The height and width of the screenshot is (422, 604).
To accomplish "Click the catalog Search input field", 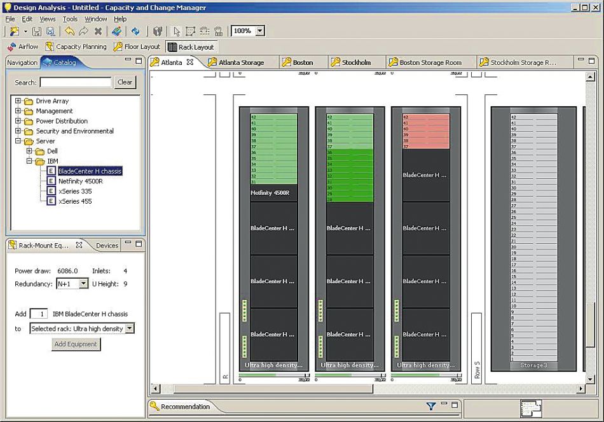I will point(75,82).
